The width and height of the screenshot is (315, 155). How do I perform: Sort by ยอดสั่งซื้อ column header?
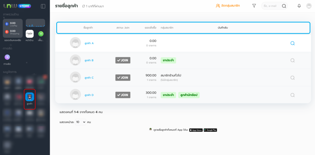pos(150,28)
